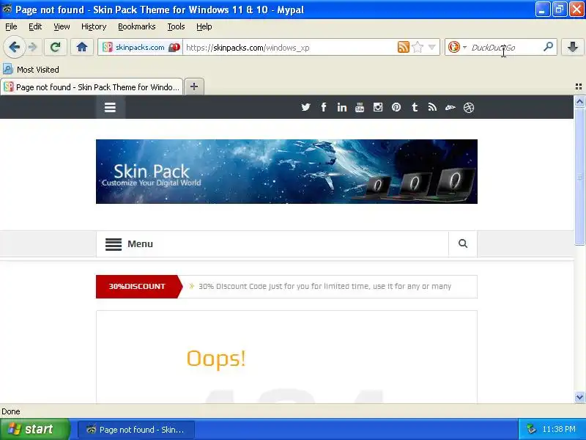Reload the page with the refresh button
Viewport: 586px width, 440px height.
tap(56, 47)
